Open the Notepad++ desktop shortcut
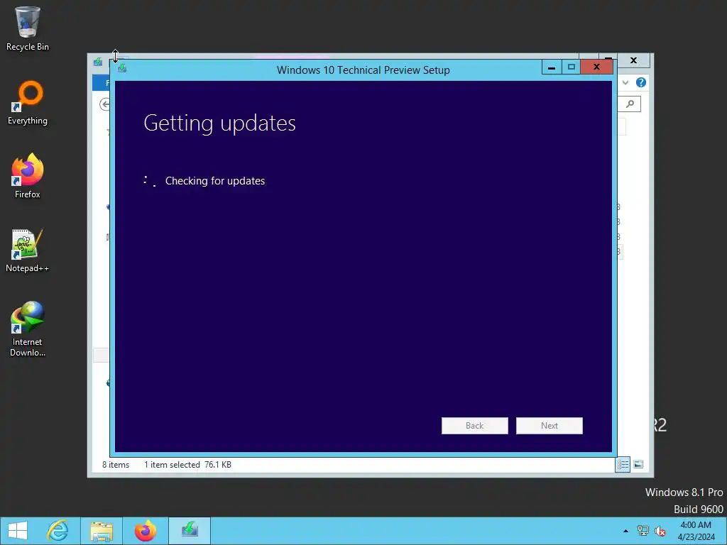Viewport: 727px width, 545px height. click(x=28, y=251)
